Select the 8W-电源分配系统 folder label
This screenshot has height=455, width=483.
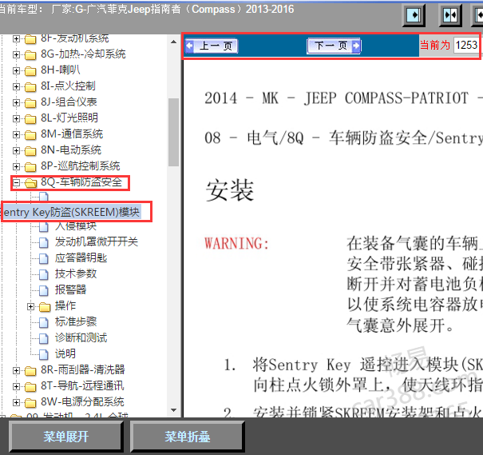point(82,402)
